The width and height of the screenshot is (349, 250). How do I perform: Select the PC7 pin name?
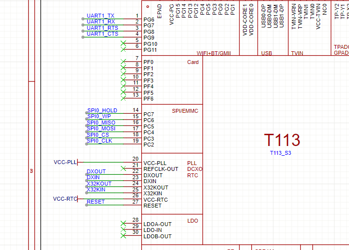coord(149,114)
